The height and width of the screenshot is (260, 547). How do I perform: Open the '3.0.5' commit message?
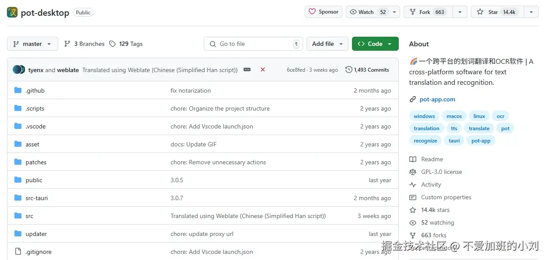click(177, 180)
